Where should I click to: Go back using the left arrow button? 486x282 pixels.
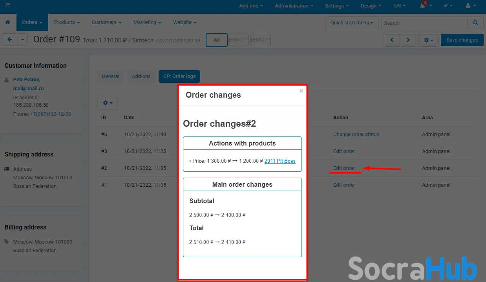tap(10, 40)
